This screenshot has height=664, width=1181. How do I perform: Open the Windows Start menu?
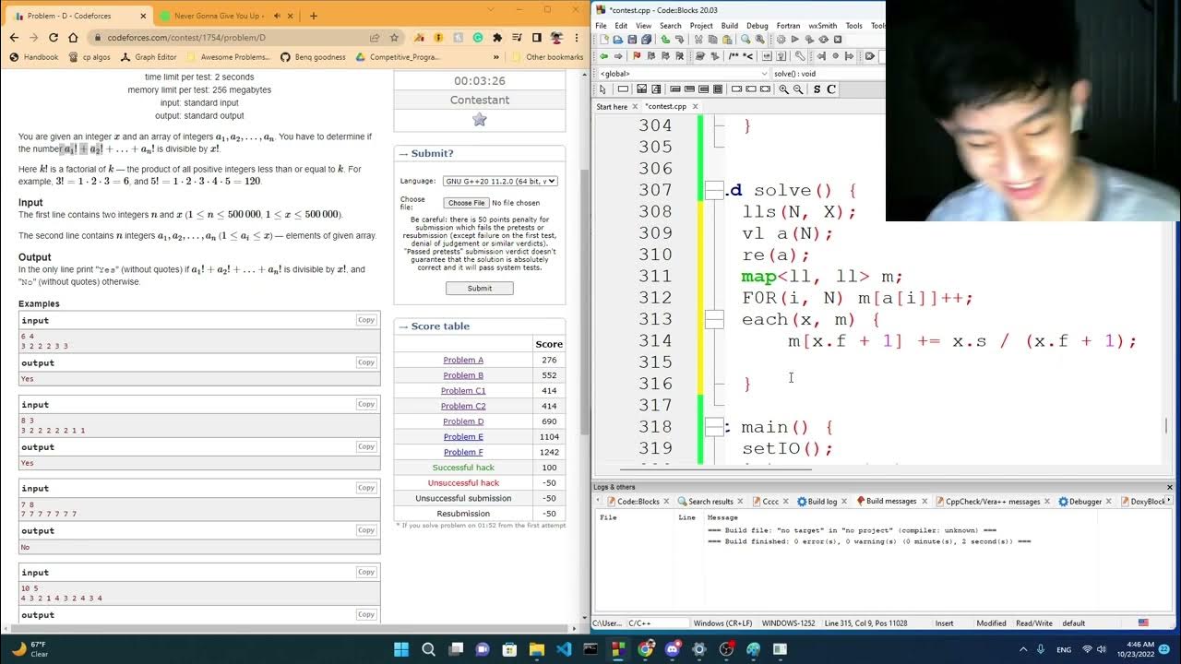[x=401, y=649]
